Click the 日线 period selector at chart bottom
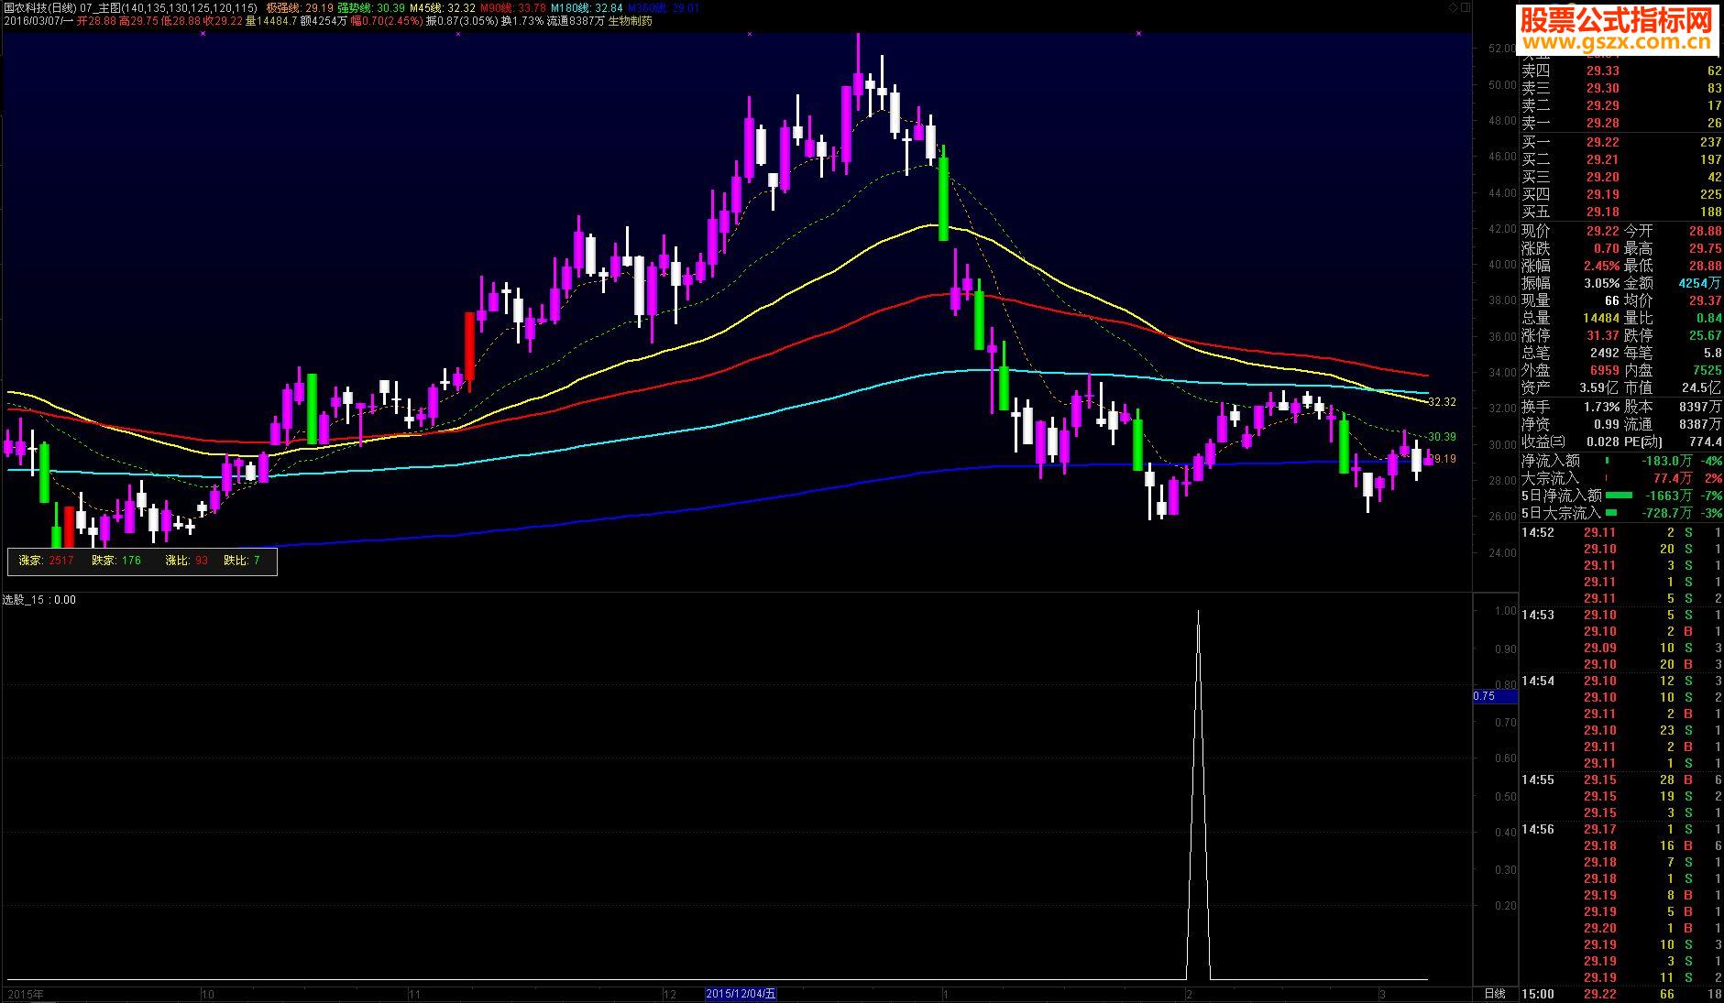The image size is (1724, 1003). [x=1494, y=994]
